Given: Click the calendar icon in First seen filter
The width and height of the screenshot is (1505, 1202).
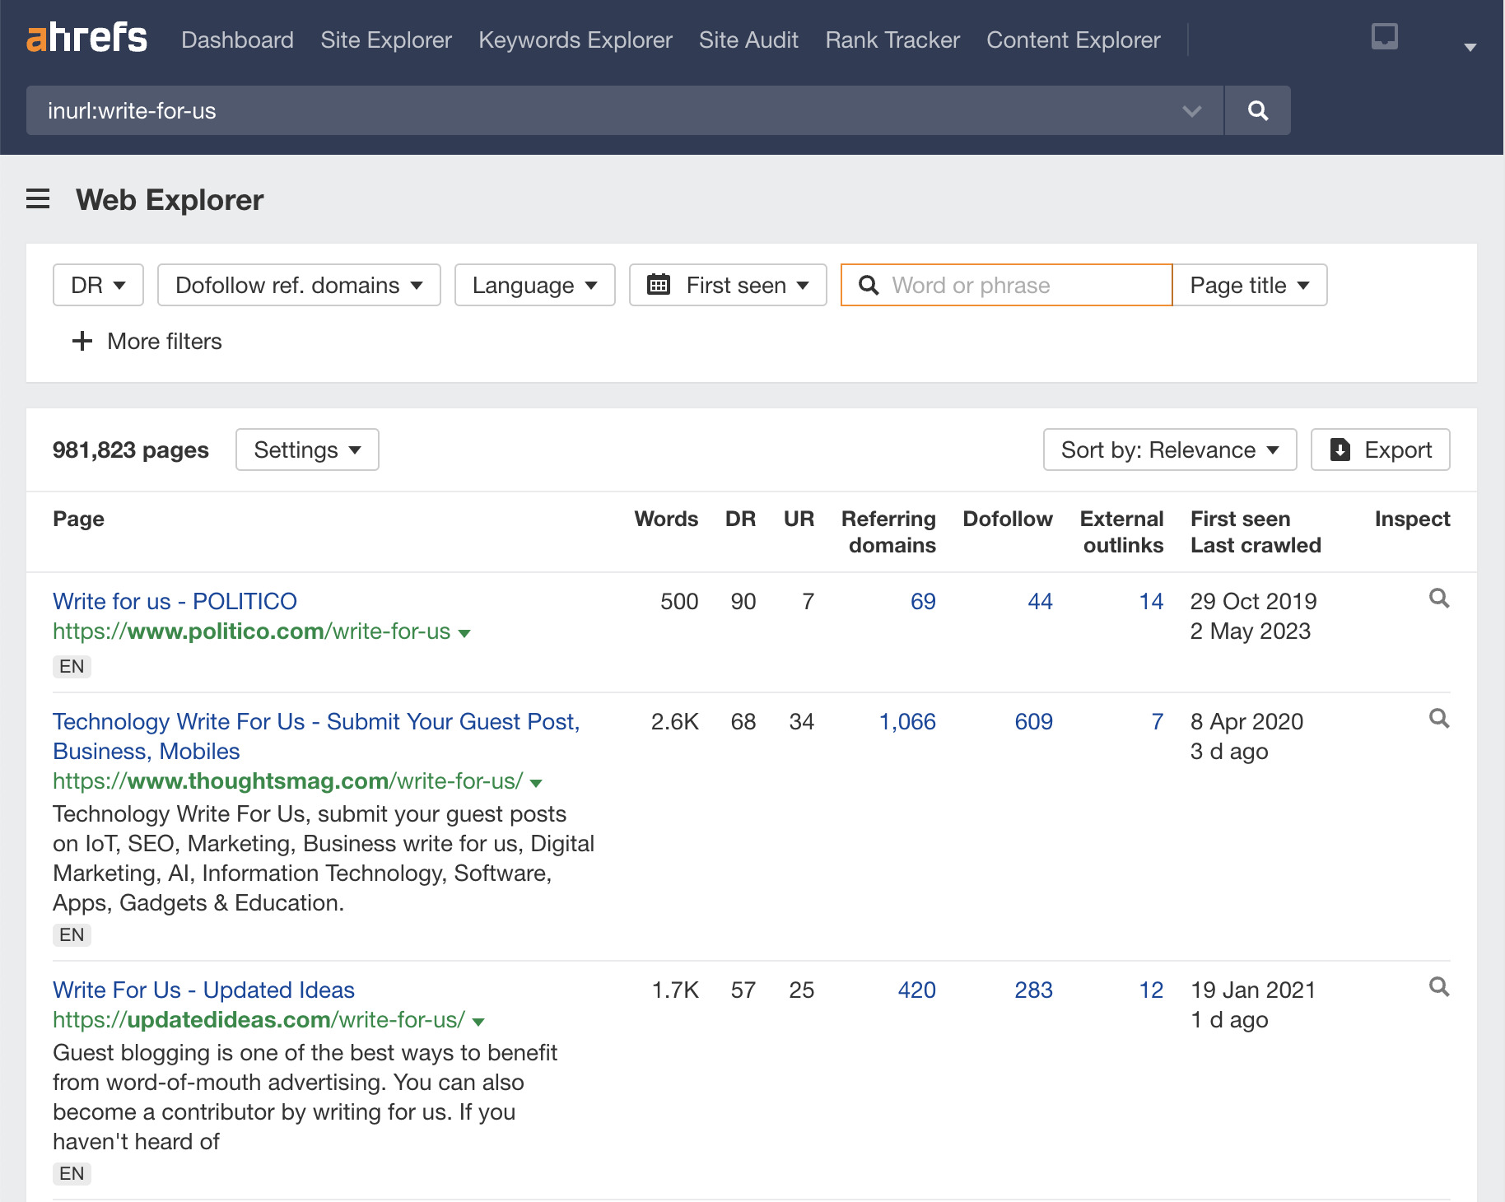Looking at the screenshot, I should tap(660, 285).
